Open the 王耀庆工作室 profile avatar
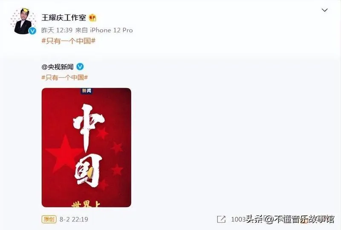 click(x=23, y=21)
